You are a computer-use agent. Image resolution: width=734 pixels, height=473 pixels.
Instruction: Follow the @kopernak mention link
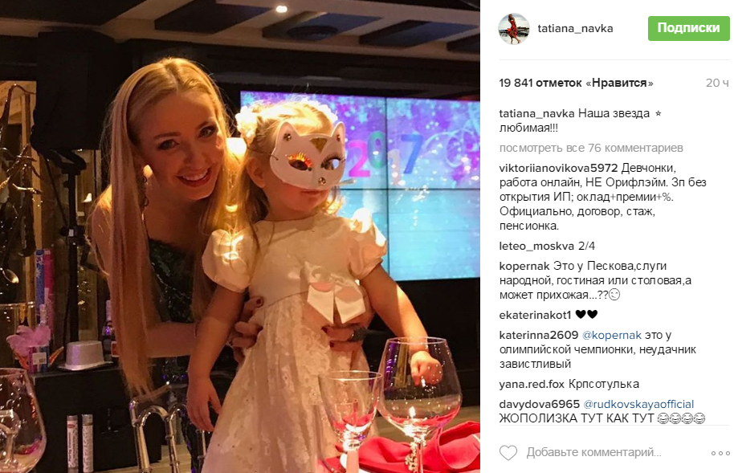click(x=611, y=336)
